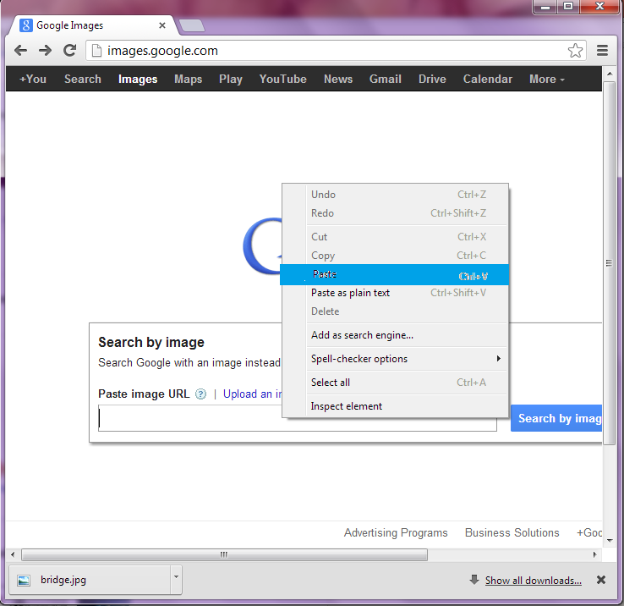Click the vertical scrollbar down arrow

click(x=610, y=541)
